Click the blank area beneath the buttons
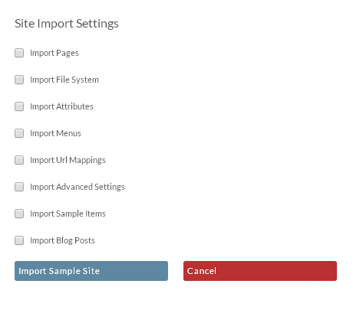This screenshot has height=323, width=363. 181,302
